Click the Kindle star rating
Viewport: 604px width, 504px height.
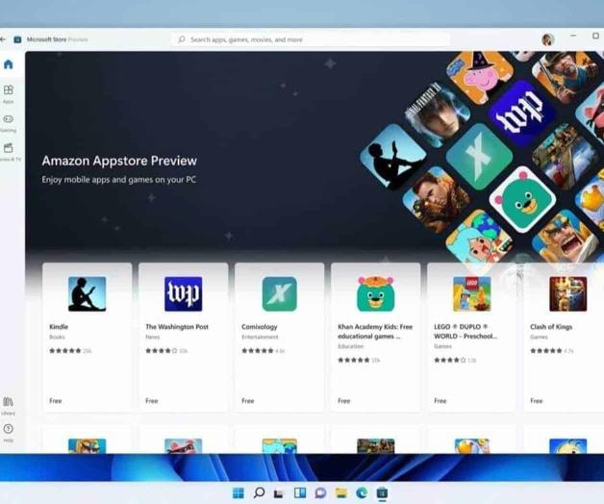(65, 351)
